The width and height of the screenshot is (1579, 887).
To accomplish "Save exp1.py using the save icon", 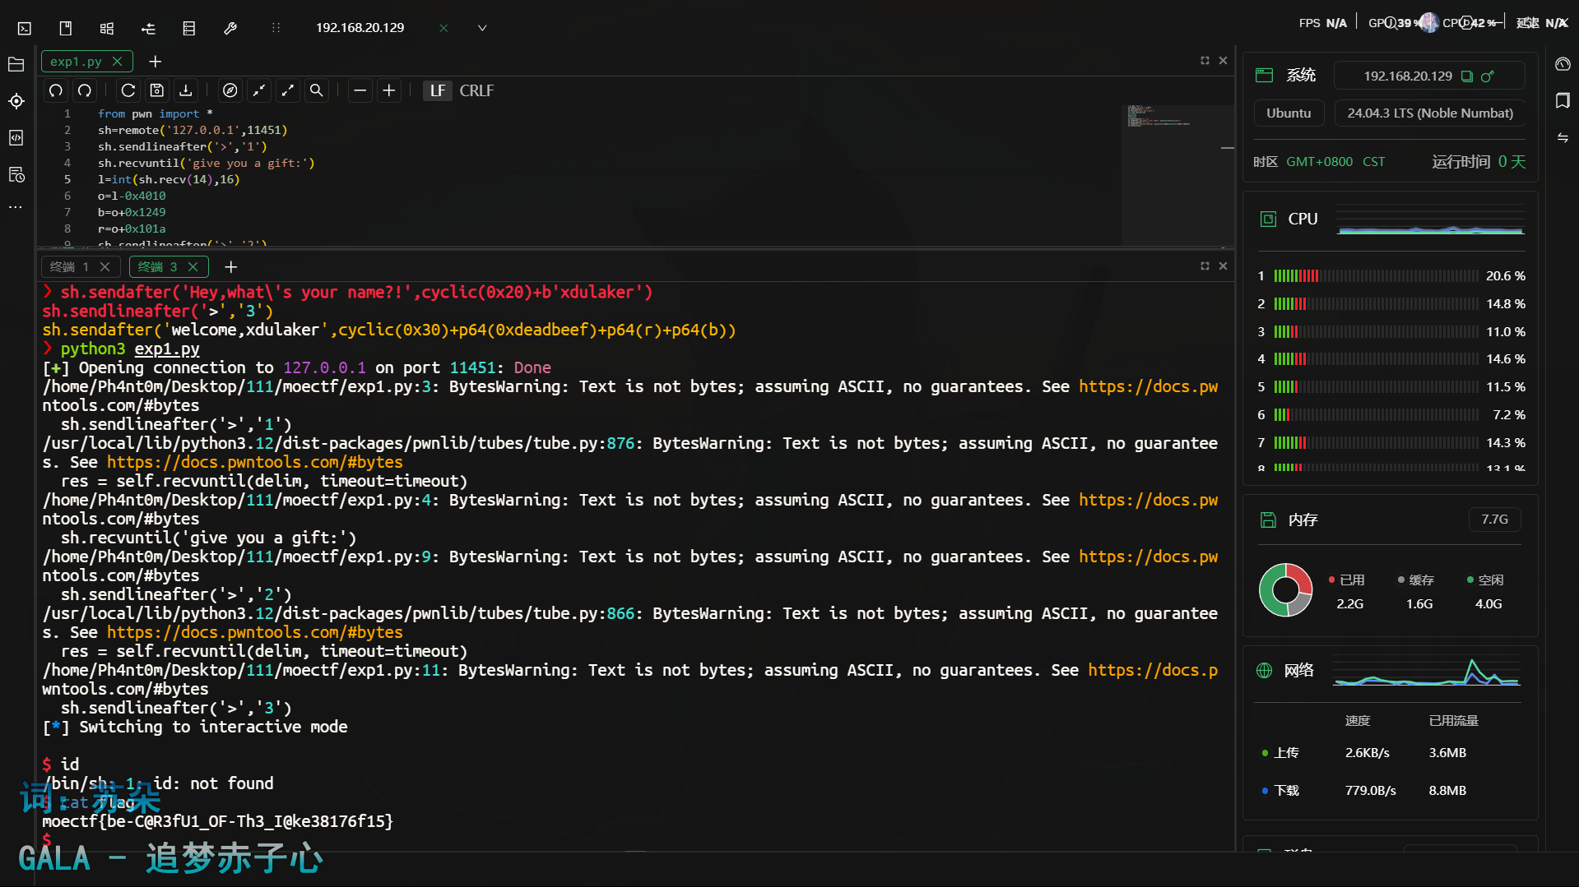I will (156, 90).
